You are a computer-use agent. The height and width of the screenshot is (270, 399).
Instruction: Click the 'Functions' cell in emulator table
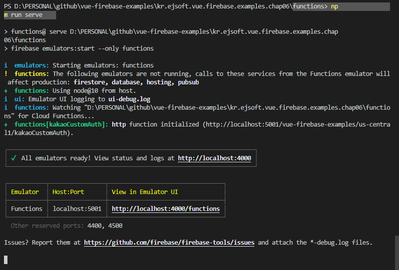point(27,209)
